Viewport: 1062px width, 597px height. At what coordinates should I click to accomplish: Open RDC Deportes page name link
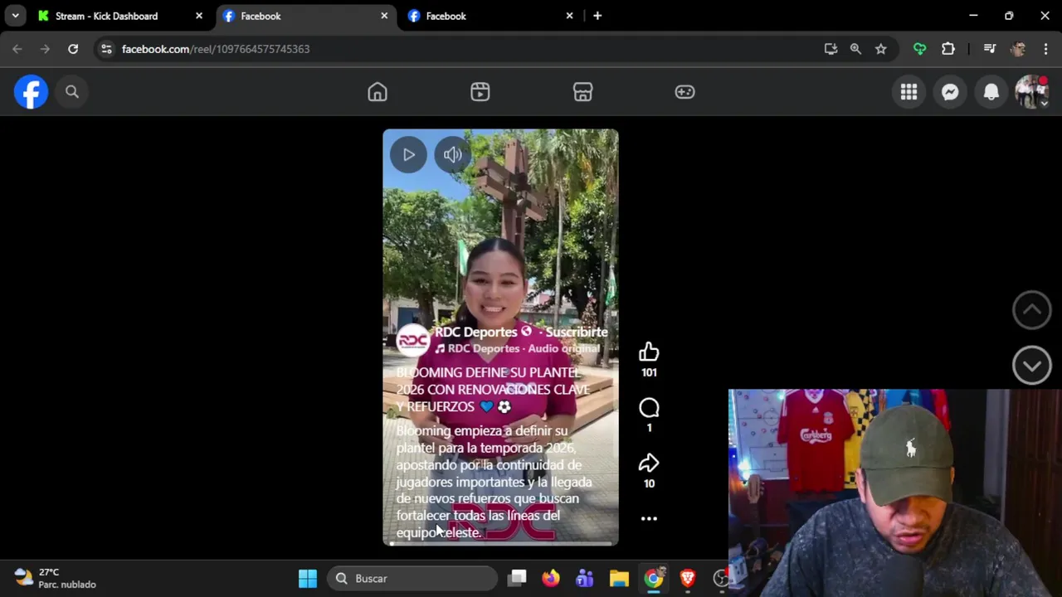tap(476, 332)
